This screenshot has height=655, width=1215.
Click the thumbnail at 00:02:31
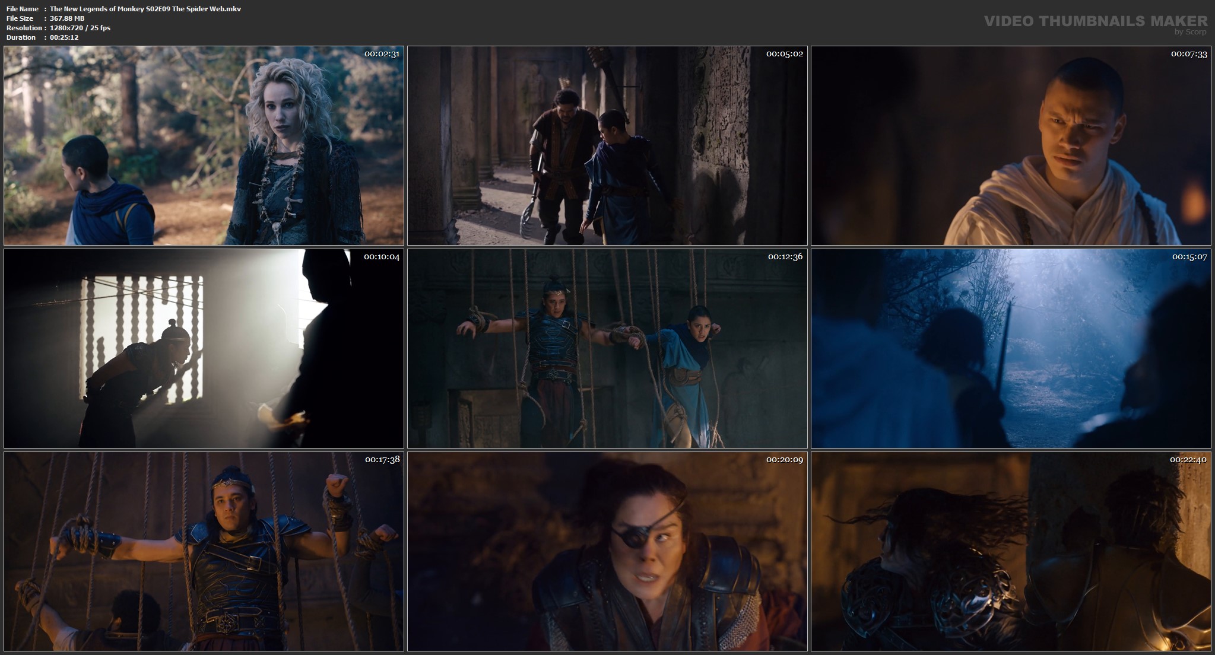pos(204,146)
